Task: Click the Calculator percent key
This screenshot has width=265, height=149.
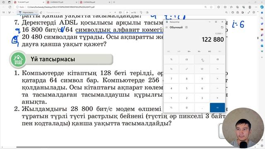Action: 171,60
